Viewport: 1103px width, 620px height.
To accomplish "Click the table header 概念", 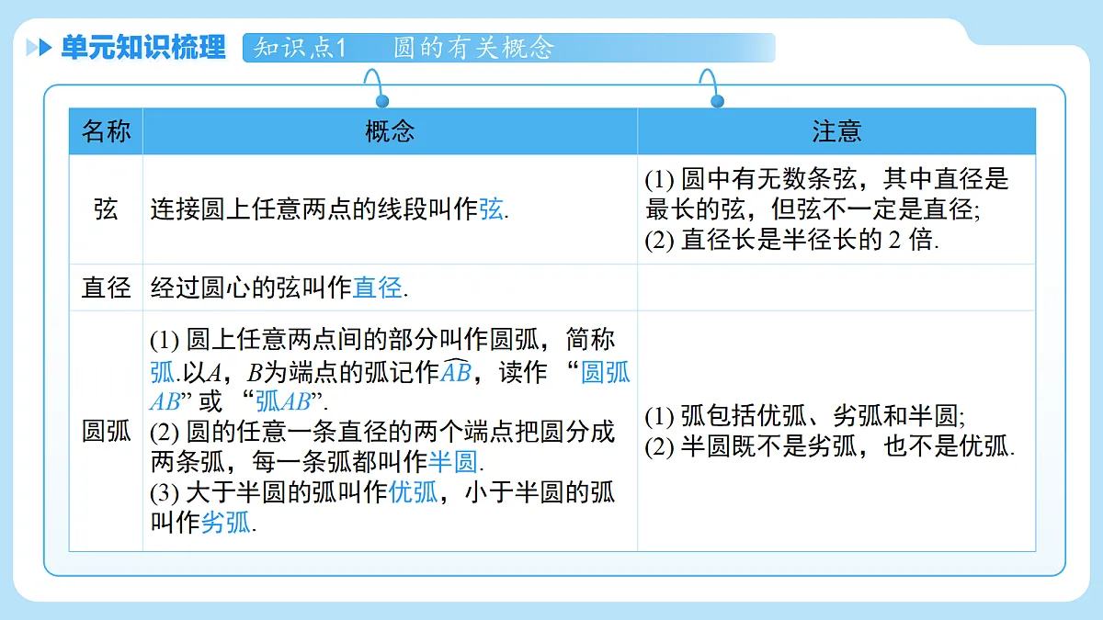I will (390, 131).
